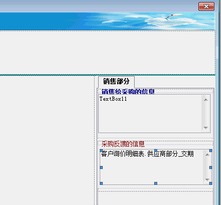This screenshot has width=221, height=205.
Task: Click the down arrow in the 交期 textbox scrollbar
Action: tap(207, 180)
